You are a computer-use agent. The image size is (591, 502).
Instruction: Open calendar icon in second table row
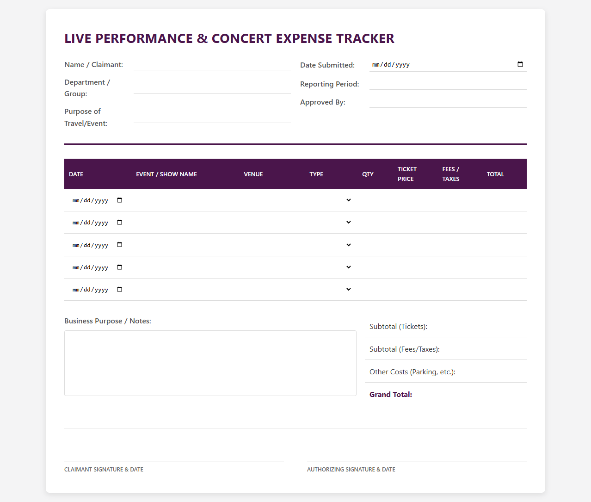tap(120, 222)
